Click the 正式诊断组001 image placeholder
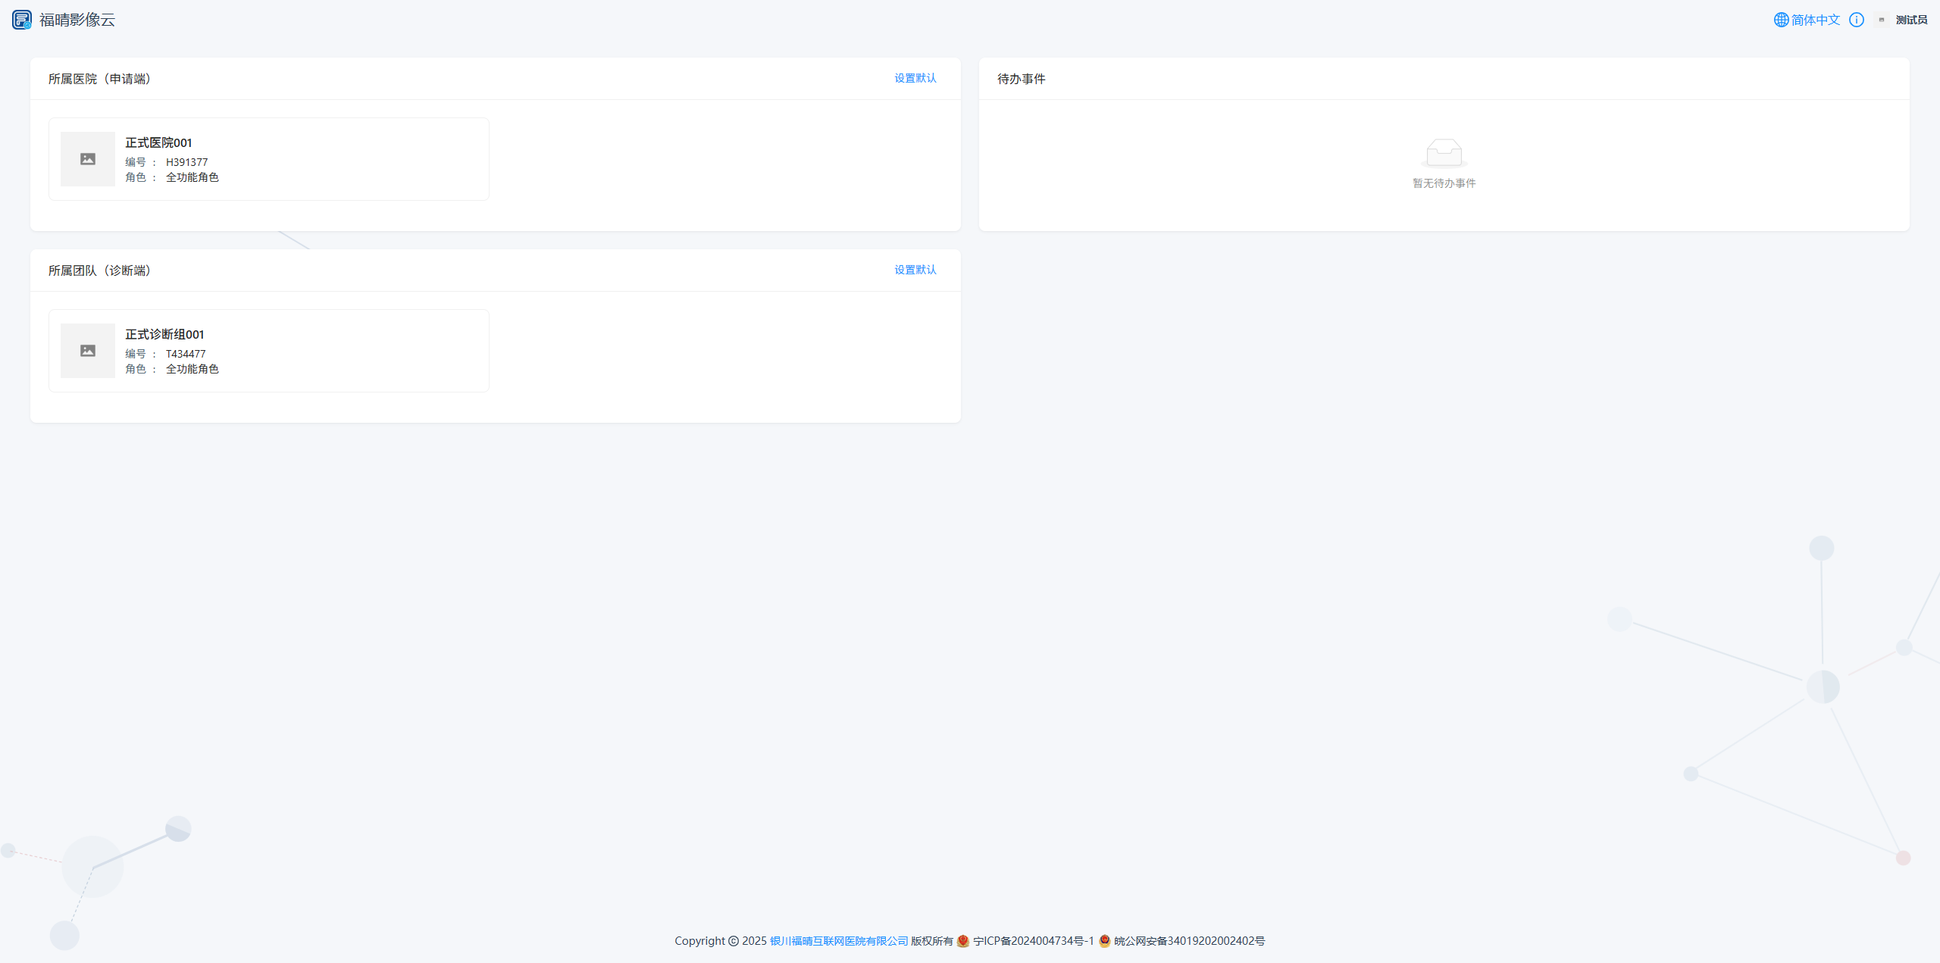This screenshot has width=1940, height=963. point(88,351)
